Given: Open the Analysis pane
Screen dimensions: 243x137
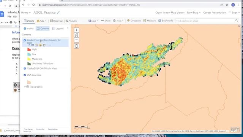Looking at the screenshot, I should 71,21.
